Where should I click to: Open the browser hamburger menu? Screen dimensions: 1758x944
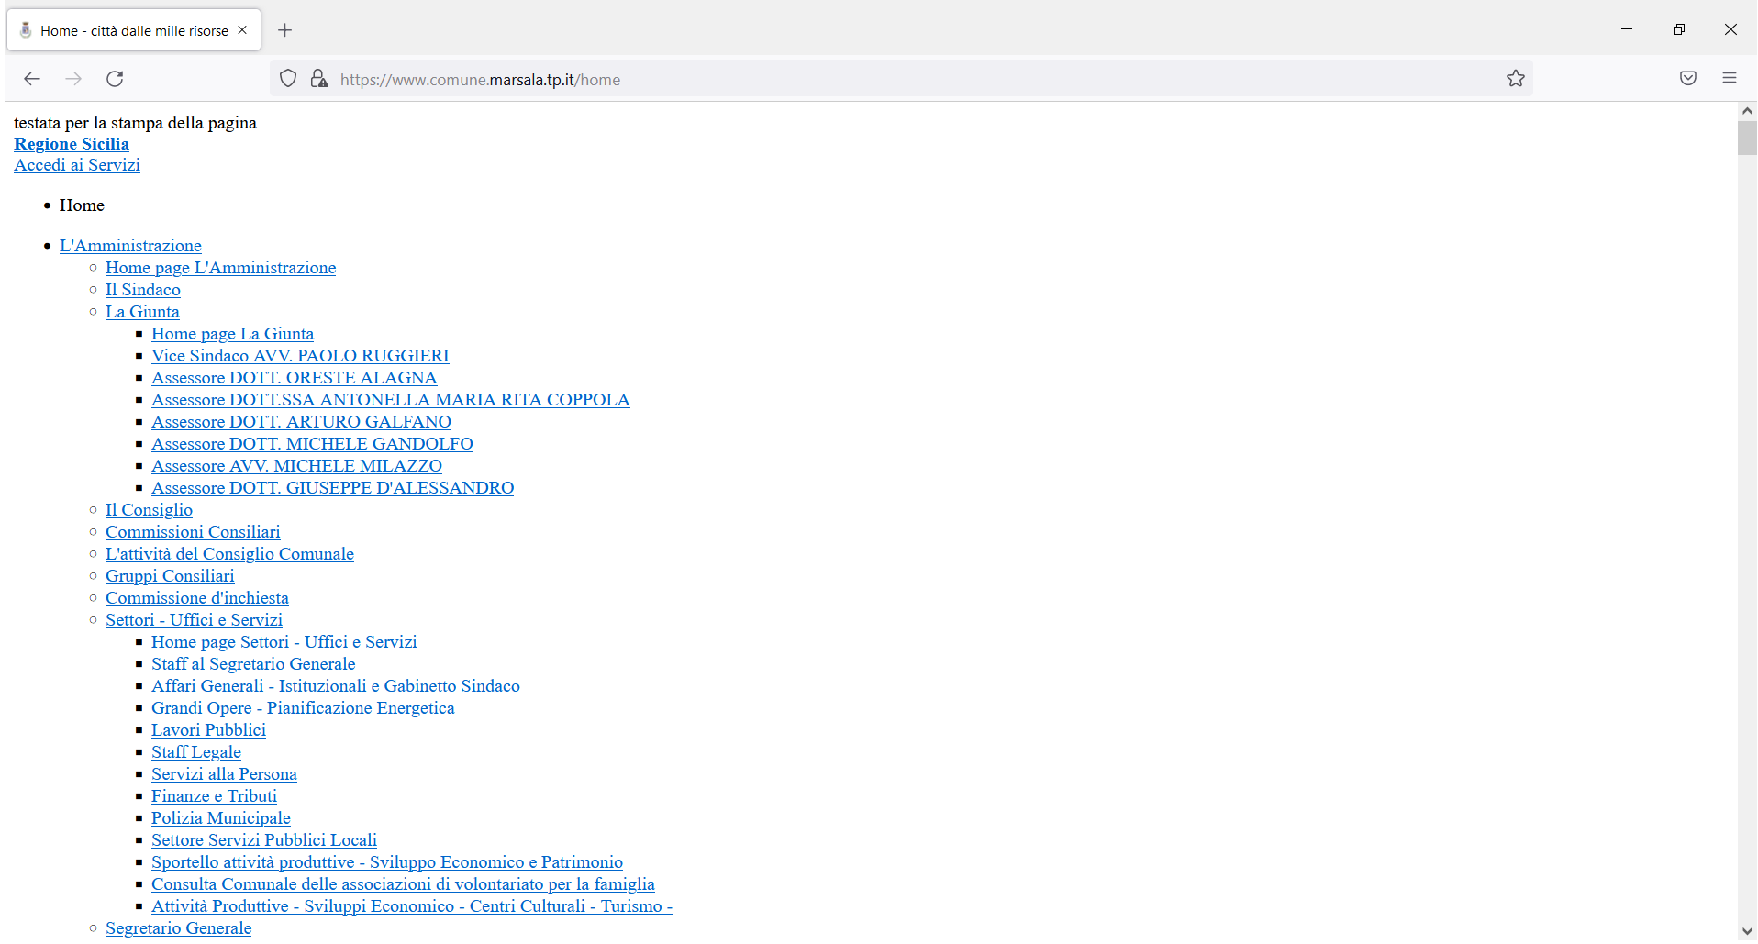1730,78
